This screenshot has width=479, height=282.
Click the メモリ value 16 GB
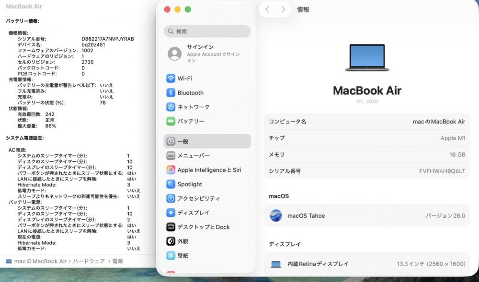point(457,155)
